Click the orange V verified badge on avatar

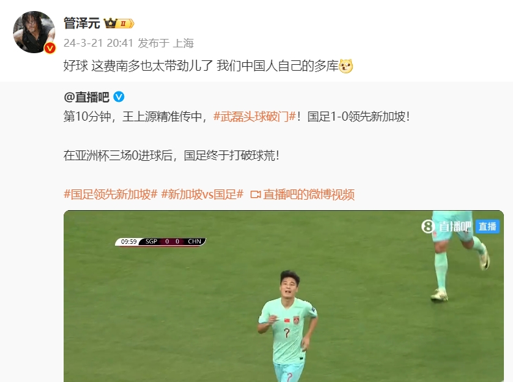click(50, 48)
